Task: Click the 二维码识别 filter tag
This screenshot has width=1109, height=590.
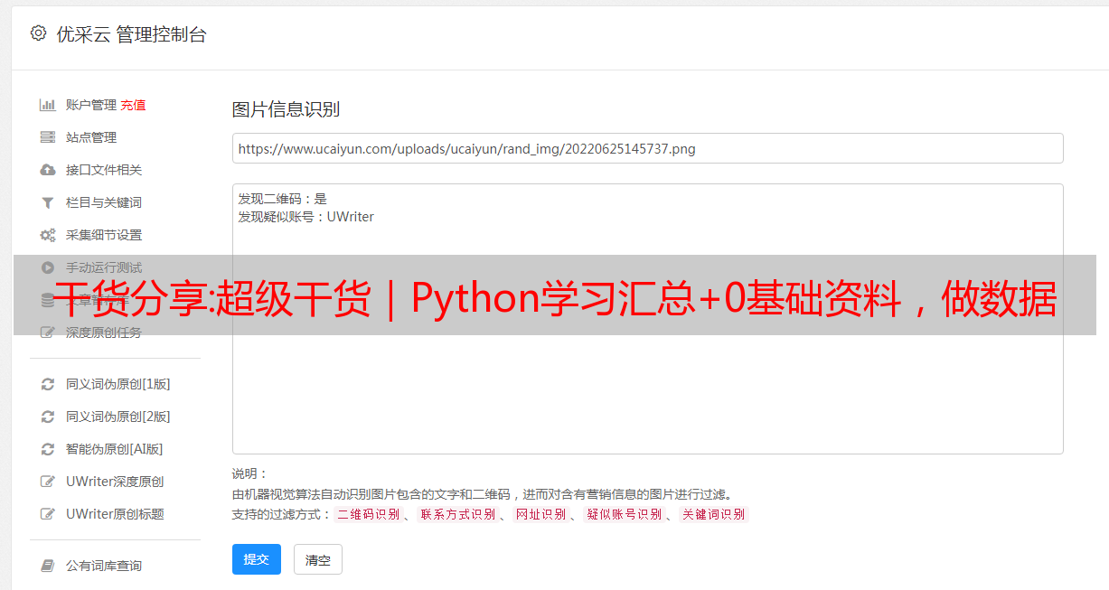Action: [x=368, y=514]
